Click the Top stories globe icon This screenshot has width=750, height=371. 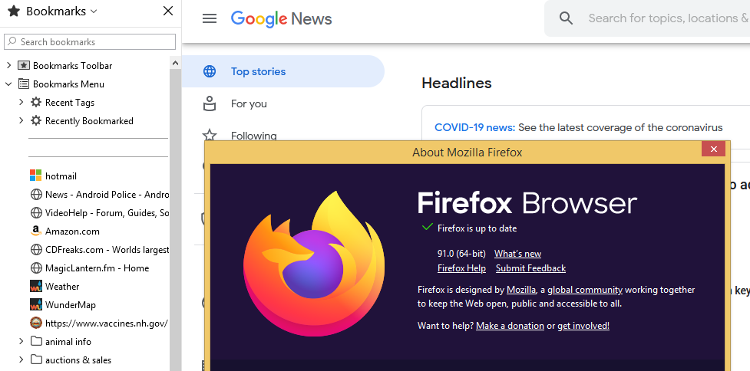click(x=210, y=71)
